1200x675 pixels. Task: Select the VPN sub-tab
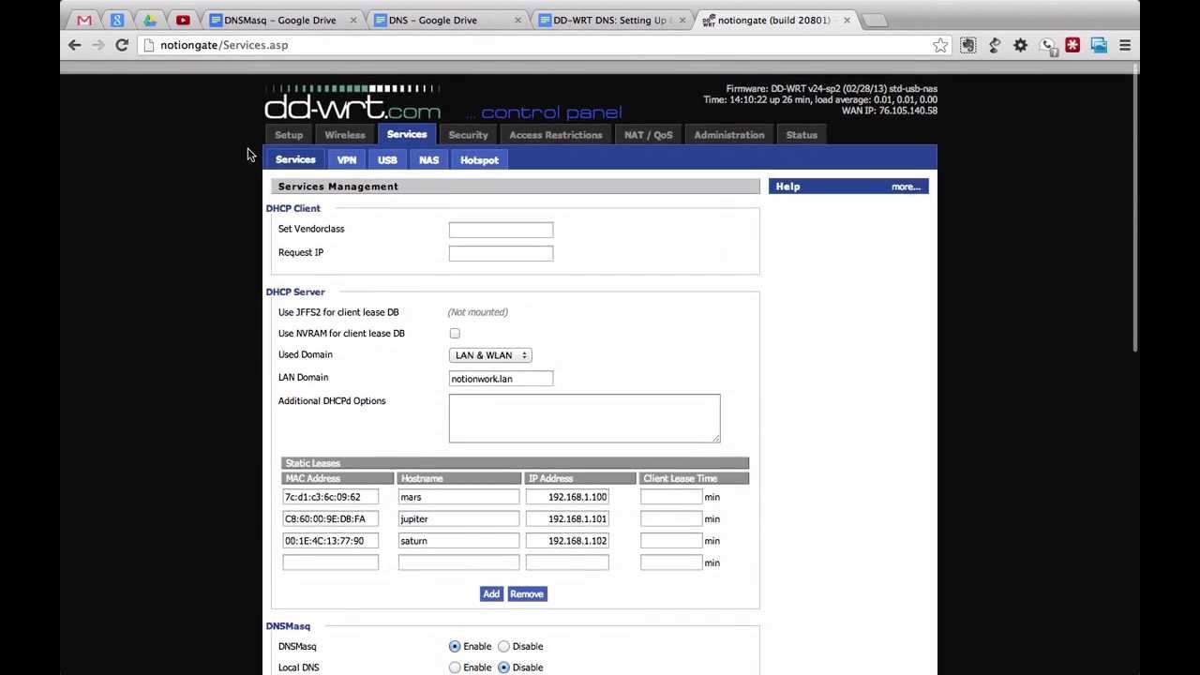pyautogui.click(x=347, y=160)
